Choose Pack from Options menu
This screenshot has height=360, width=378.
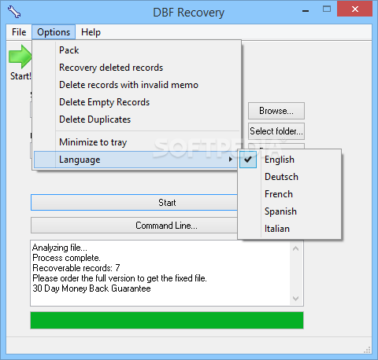click(x=136, y=50)
